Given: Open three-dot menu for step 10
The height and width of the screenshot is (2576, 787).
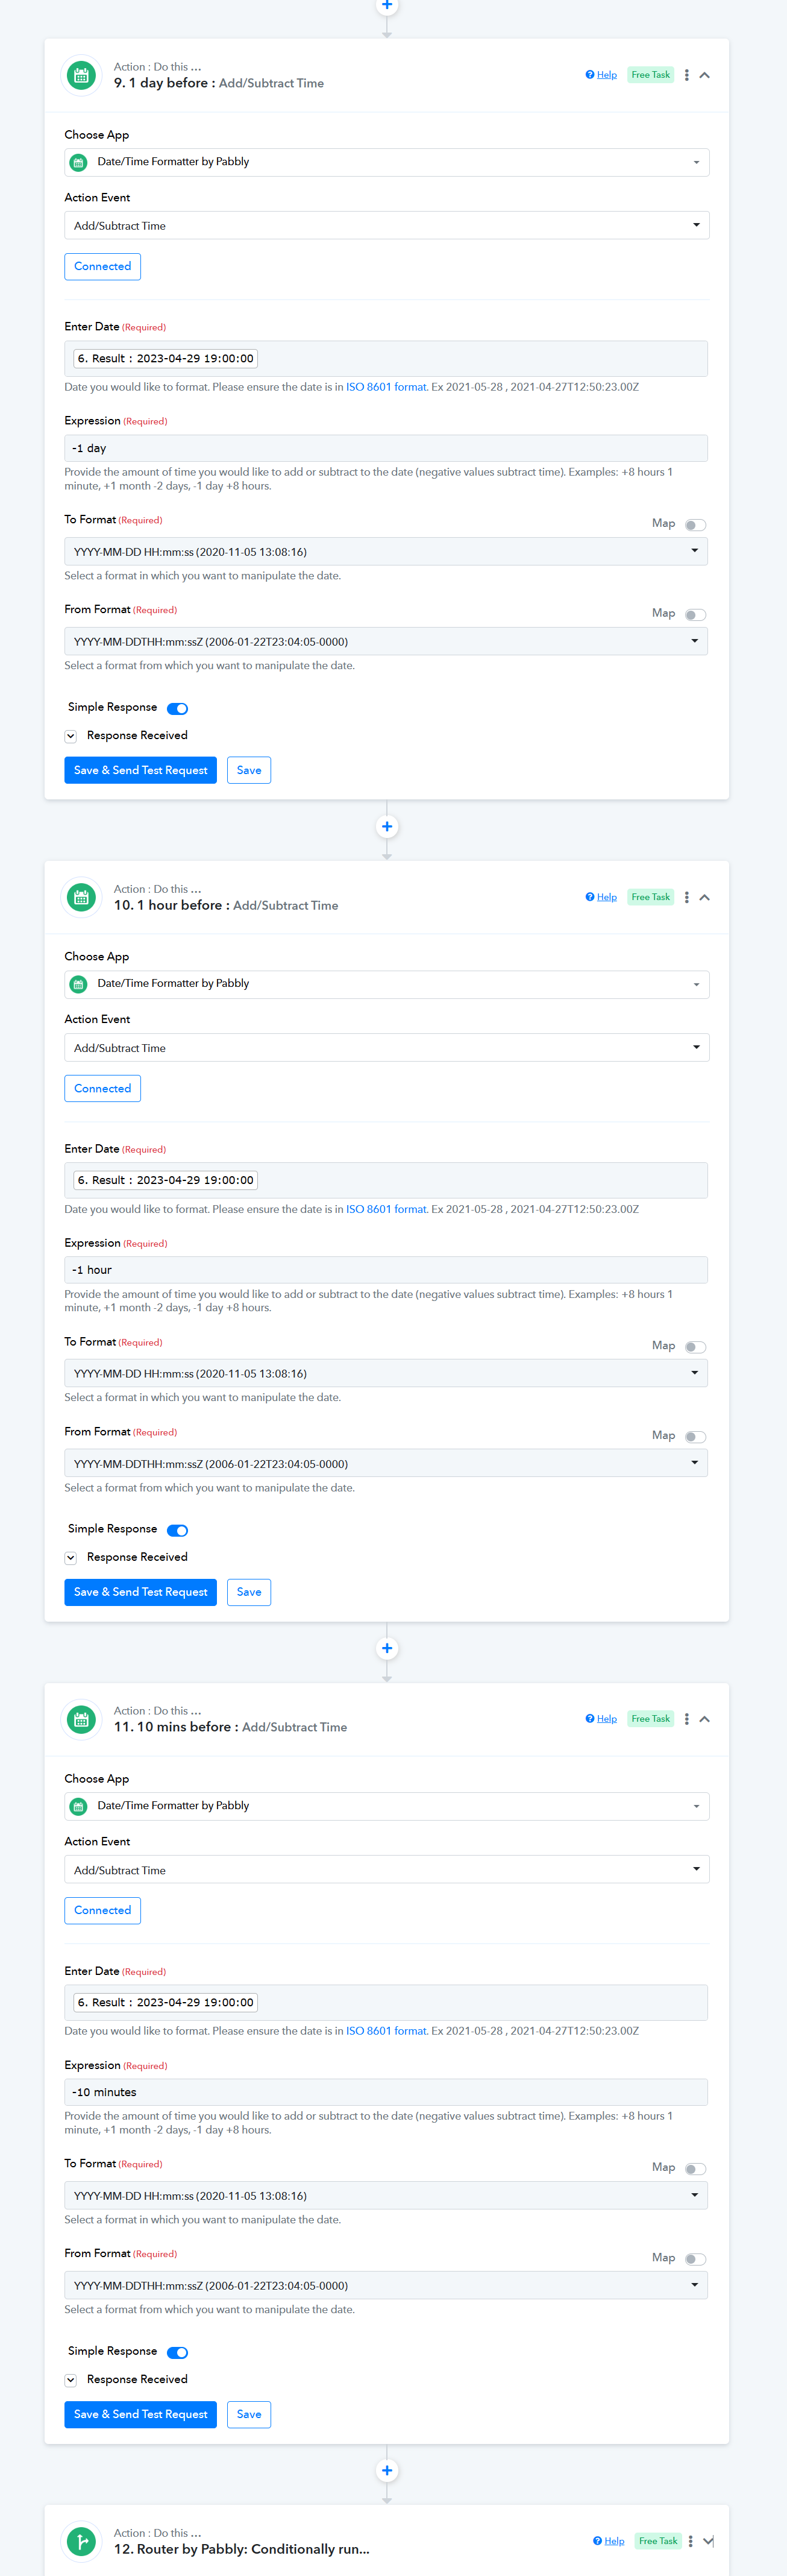Looking at the screenshot, I should point(686,897).
